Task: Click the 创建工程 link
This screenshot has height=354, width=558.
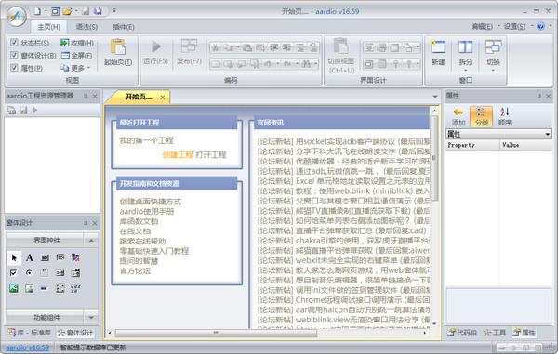Action: tap(178, 154)
